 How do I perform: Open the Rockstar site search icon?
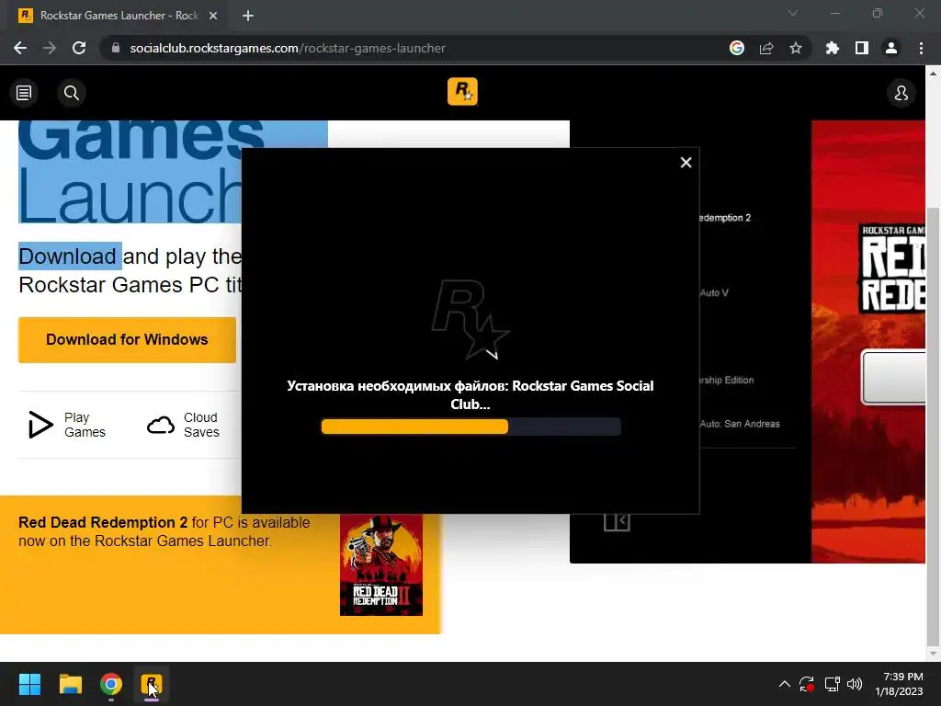72,93
